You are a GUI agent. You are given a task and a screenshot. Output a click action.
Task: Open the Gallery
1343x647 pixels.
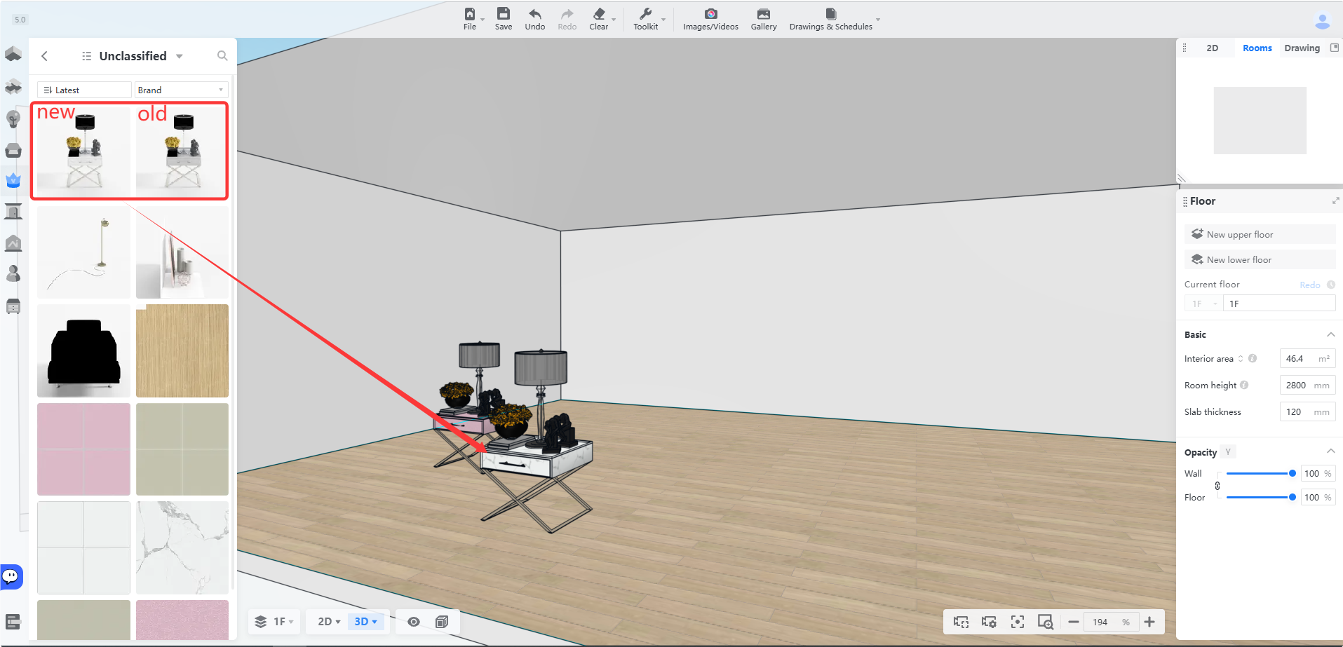click(x=764, y=19)
